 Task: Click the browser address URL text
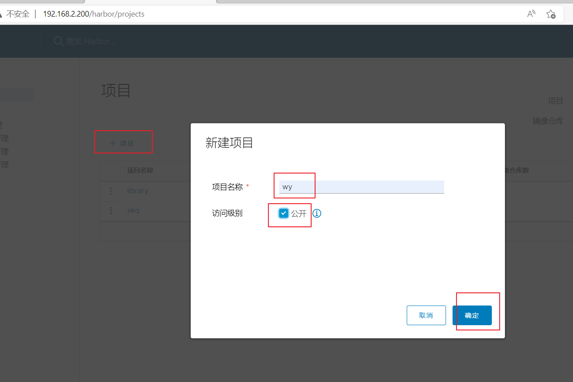[x=94, y=14]
